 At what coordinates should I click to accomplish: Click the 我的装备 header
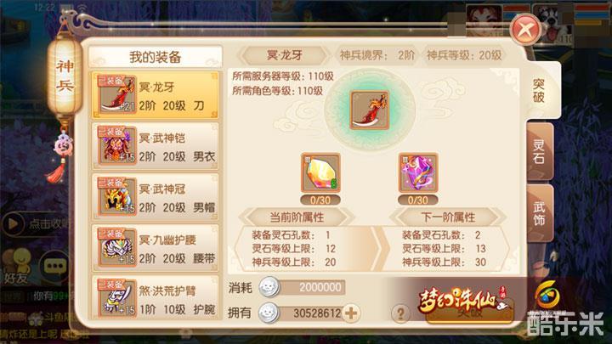(x=156, y=58)
